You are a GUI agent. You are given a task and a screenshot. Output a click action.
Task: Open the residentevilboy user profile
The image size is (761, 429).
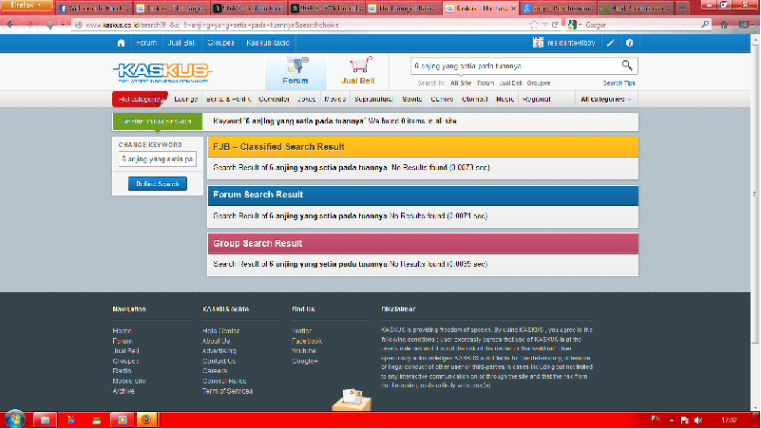pos(564,43)
